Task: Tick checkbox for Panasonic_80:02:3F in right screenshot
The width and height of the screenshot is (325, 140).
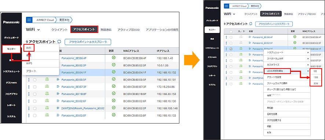Action: tap(231, 43)
